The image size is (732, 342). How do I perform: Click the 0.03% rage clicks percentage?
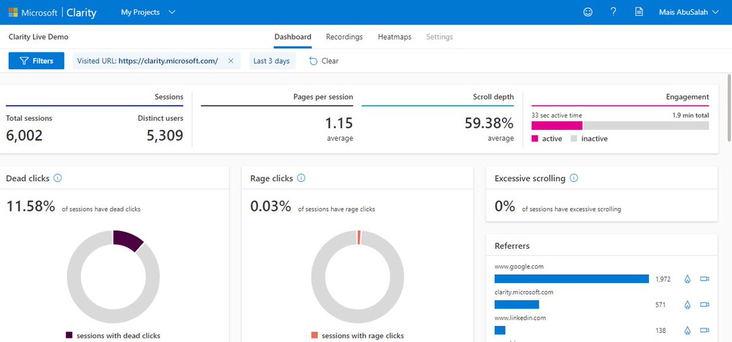271,206
